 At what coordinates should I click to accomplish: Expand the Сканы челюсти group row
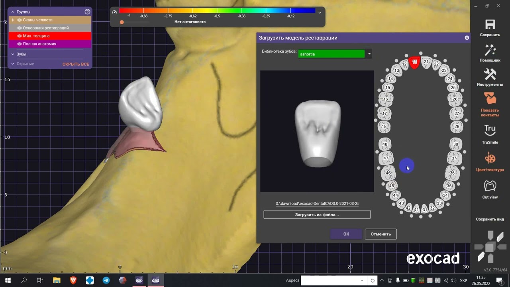click(13, 20)
